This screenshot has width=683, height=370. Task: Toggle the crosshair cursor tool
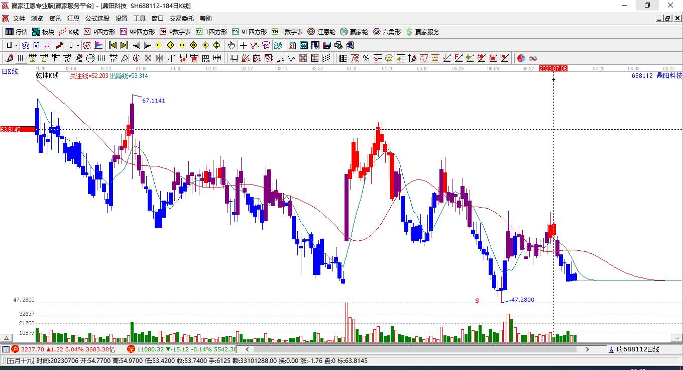pyautogui.click(x=243, y=45)
